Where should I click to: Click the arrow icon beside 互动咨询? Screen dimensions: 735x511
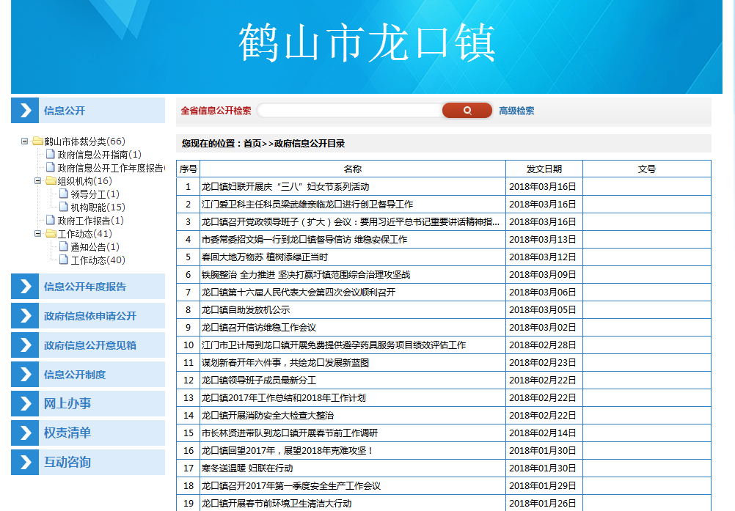click(x=25, y=463)
